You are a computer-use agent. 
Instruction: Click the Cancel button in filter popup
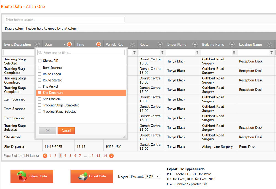pyautogui.click(x=66, y=131)
